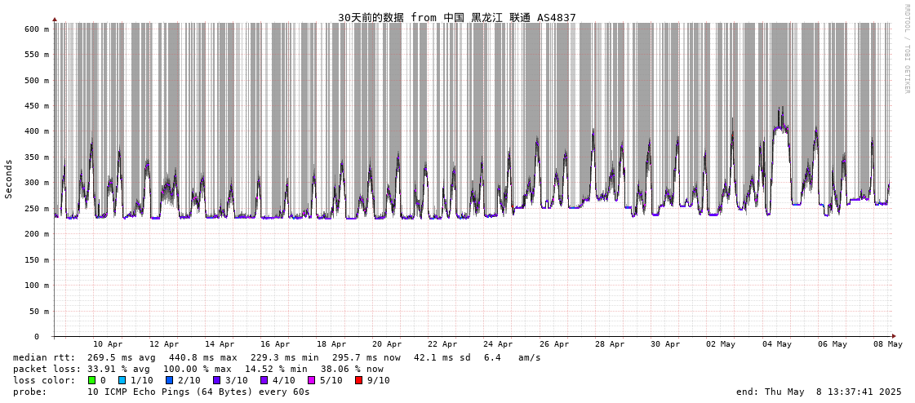Image resolution: width=915 pixels, height=403 pixels.
Task: Click the graph title mentioning AS4837
Action: 457,17
